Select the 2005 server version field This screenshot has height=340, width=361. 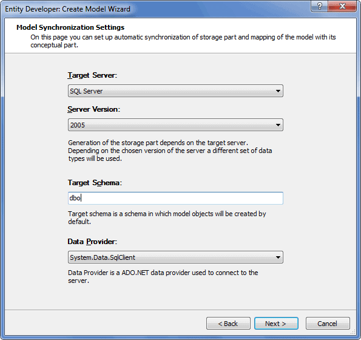pos(175,125)
